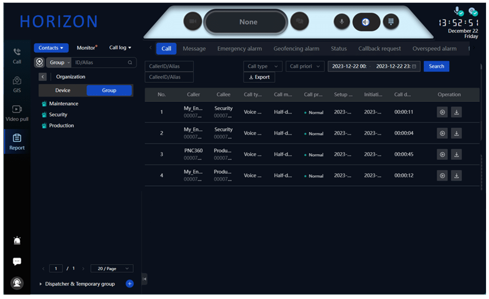Click the CallerID/Alias input field
This screenshot has width=489, height=299.
click(169, 67)
